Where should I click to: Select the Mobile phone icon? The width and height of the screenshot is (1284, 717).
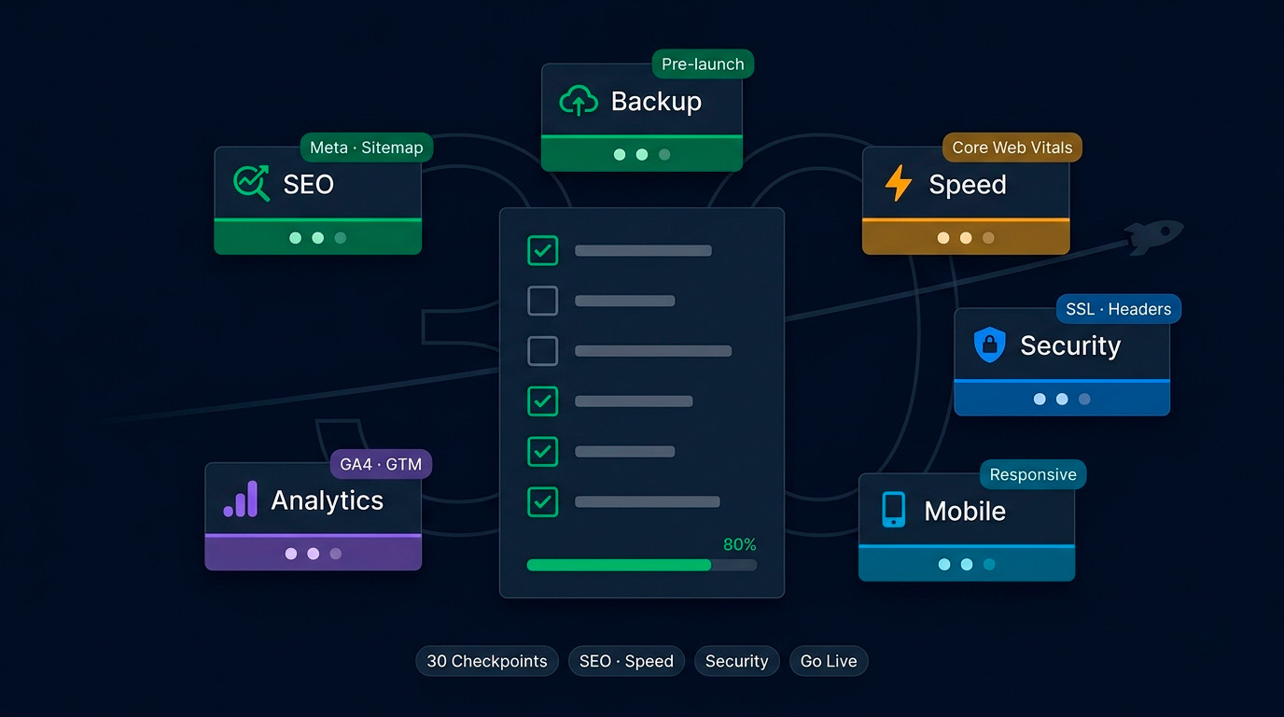coord(893,510)
